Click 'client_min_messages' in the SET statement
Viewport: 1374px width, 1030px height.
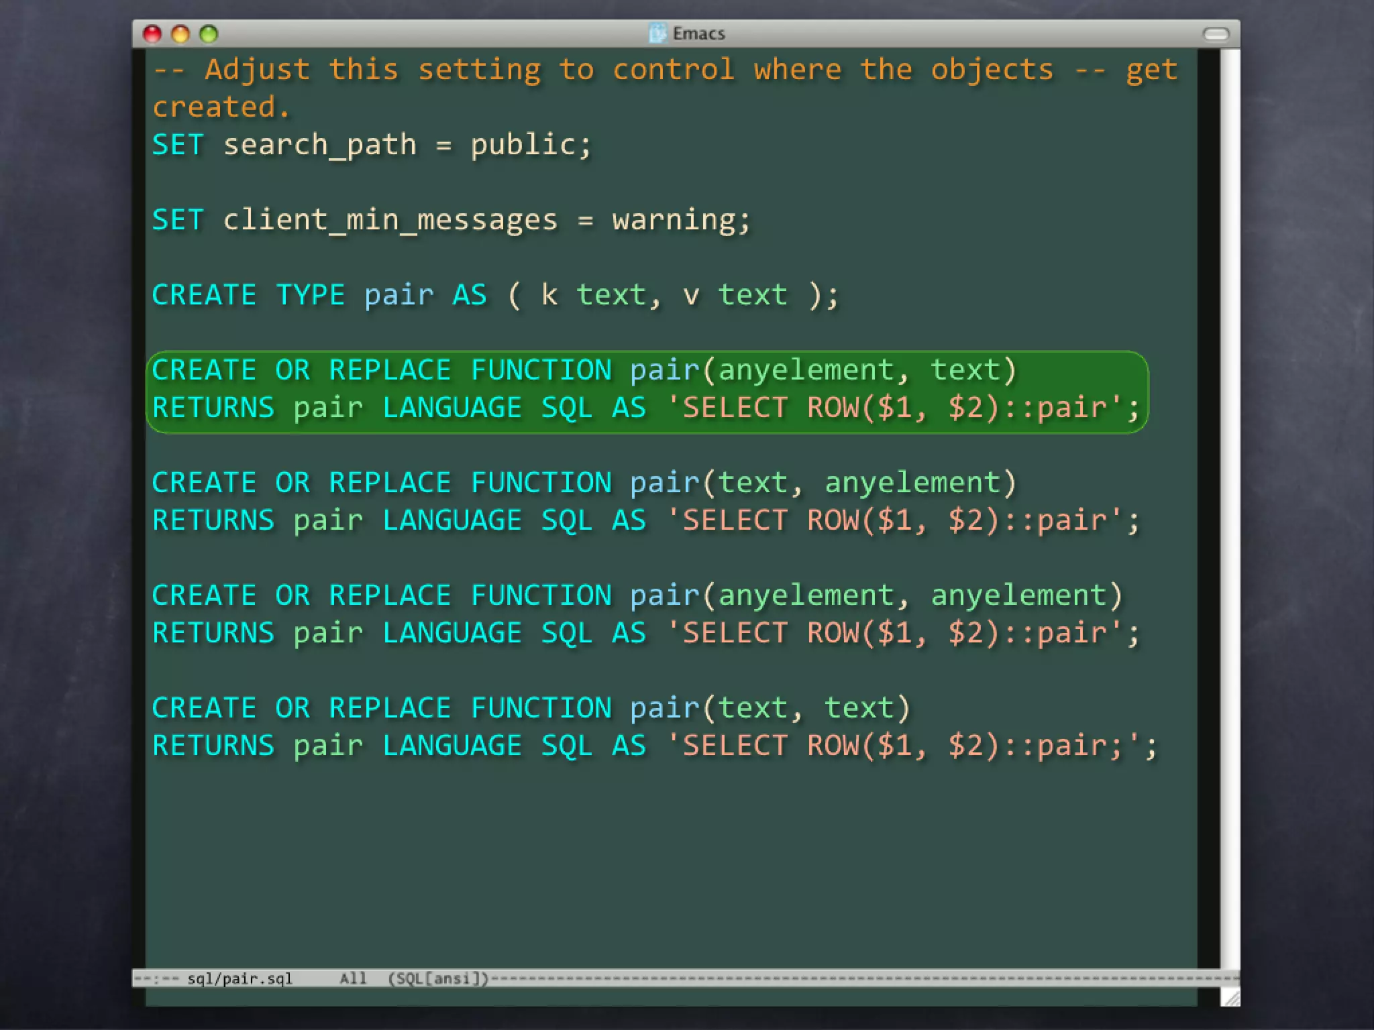coord(390,220)
